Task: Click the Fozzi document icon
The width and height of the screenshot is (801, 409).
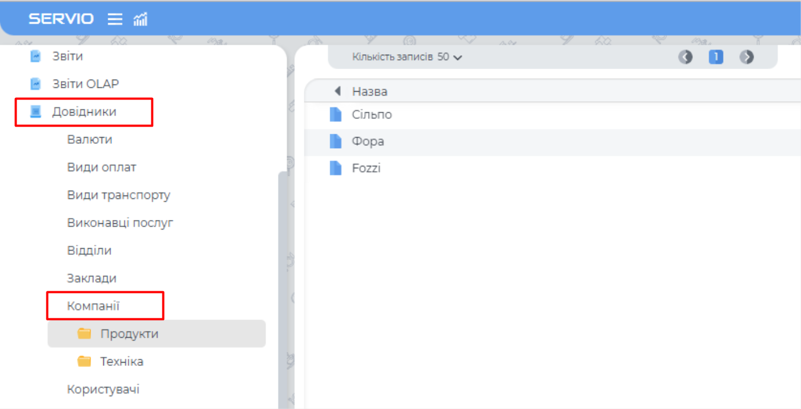Action: (335, 168)
